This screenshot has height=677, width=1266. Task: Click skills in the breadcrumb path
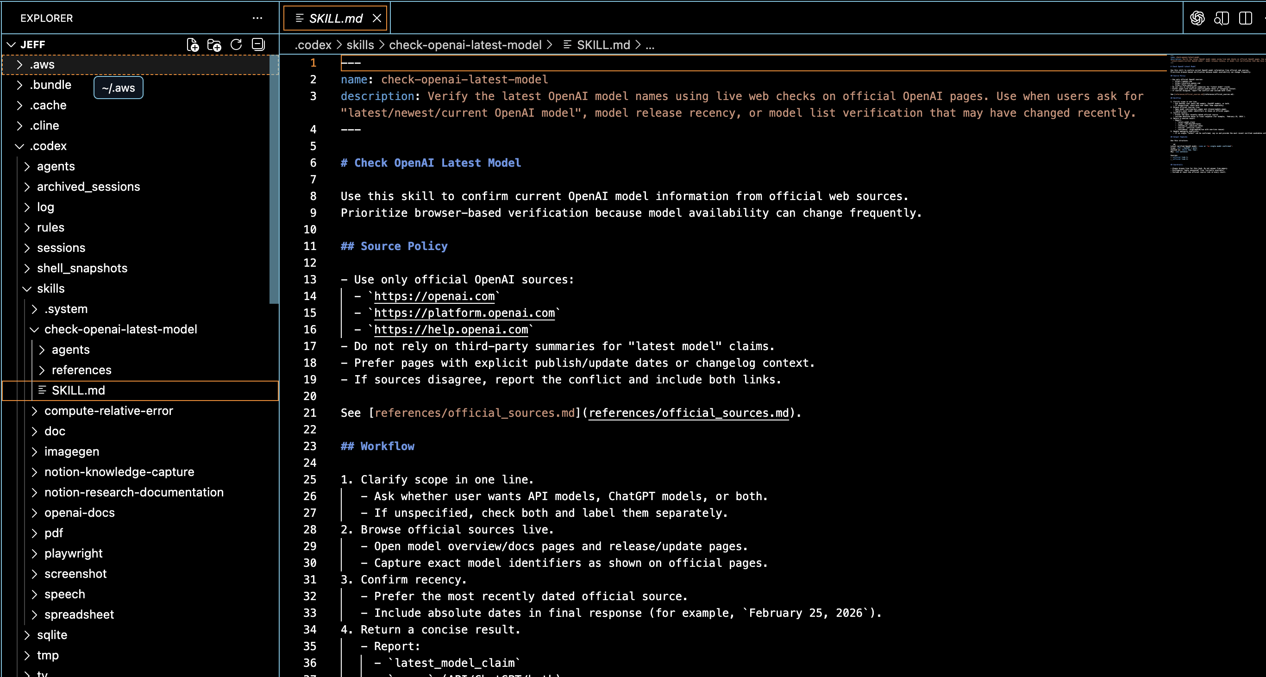360,45
